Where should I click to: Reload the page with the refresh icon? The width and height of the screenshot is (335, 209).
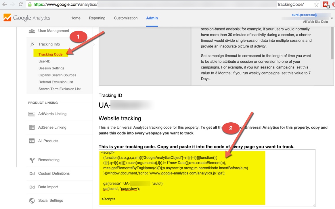pyautogui.click(x=21, y=4)
